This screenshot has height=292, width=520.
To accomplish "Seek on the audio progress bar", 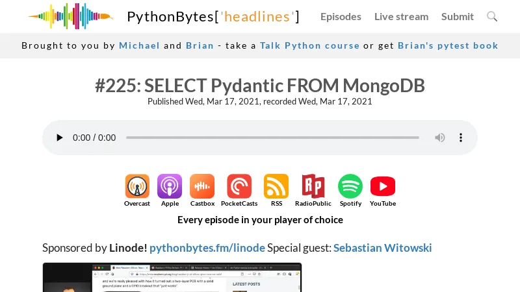I will point(272,138).
